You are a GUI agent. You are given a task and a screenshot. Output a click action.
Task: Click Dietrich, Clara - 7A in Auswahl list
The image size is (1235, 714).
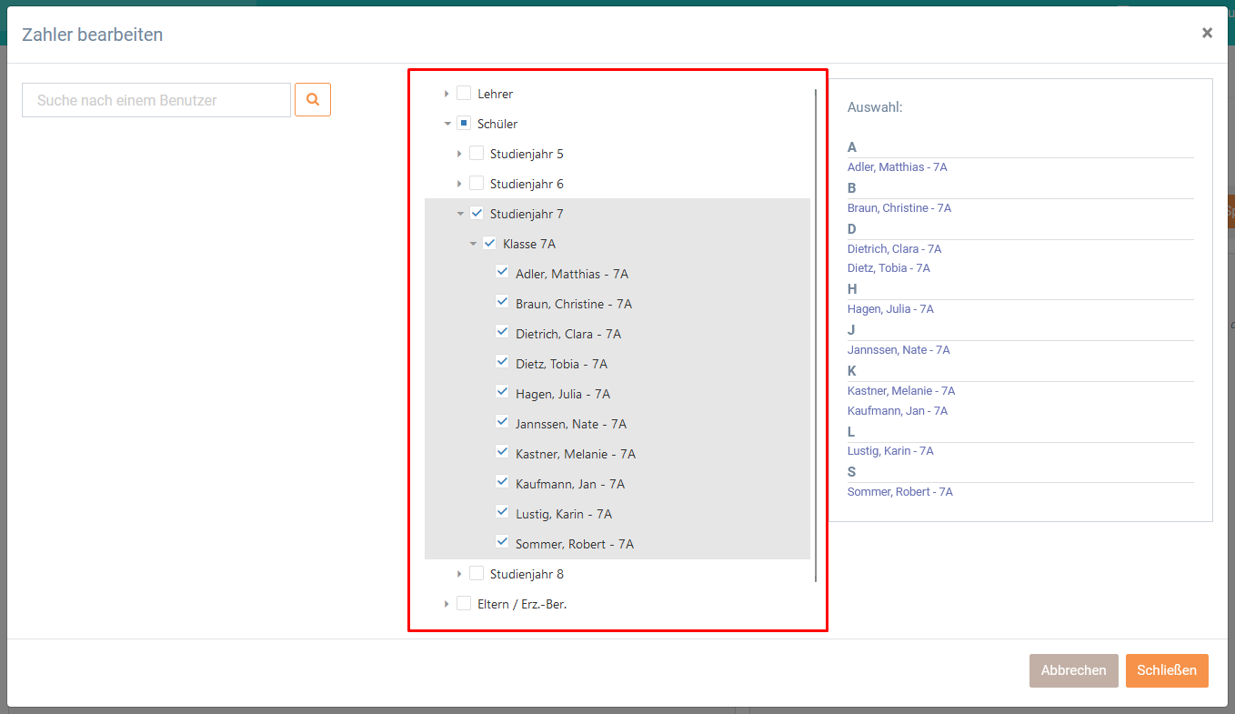pyautogui.click(x=895, y=249)
